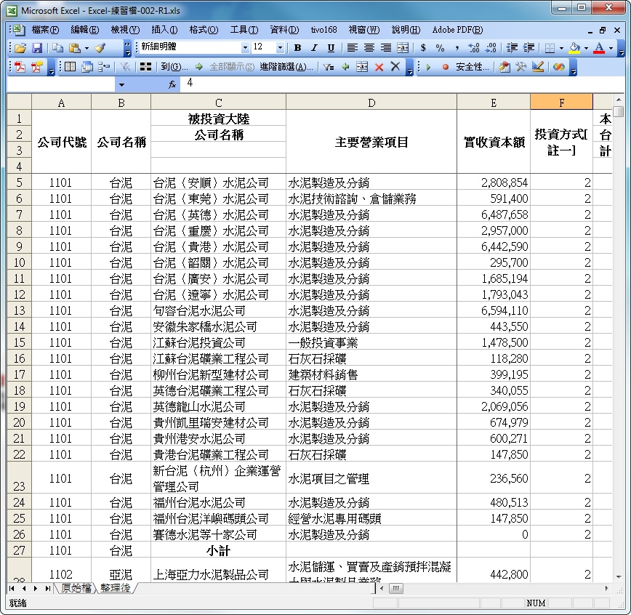Image resolution: width=631 pixels, height=615 pixels.
Task: Open the Font Color dropdown arrow
Action: [x=611, y=48]
